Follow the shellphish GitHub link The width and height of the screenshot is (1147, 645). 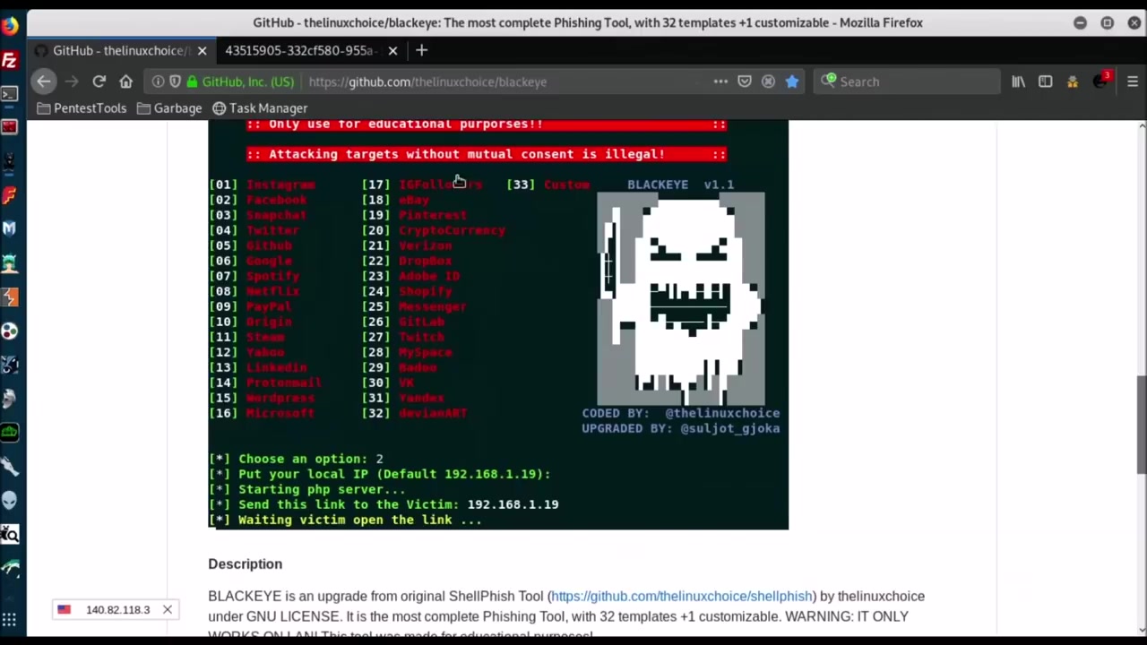pyautogui.click(x=681, y=596)
